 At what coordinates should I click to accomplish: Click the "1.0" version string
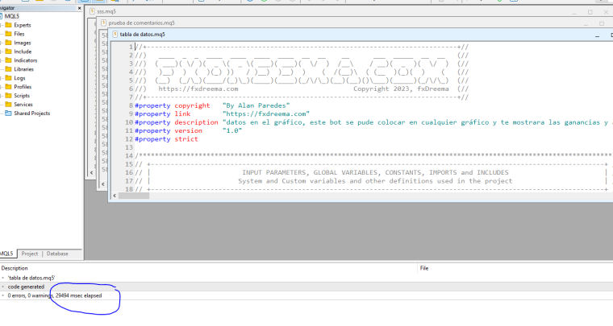point(232,130)
